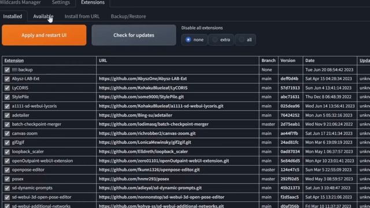The width and height of the screenshot is (370, 208).
Task: Toggle the batch-checkpoint-merger checkbox
Action: 7,124
